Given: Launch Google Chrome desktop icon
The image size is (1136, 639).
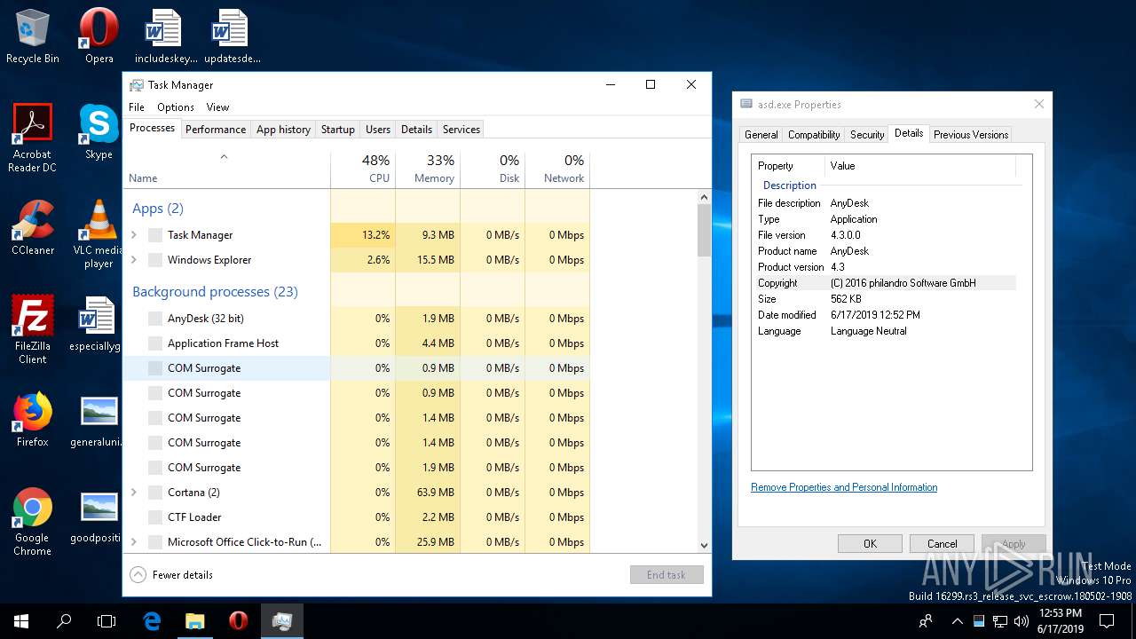Looking at the screenshot, I should [33, 522].
